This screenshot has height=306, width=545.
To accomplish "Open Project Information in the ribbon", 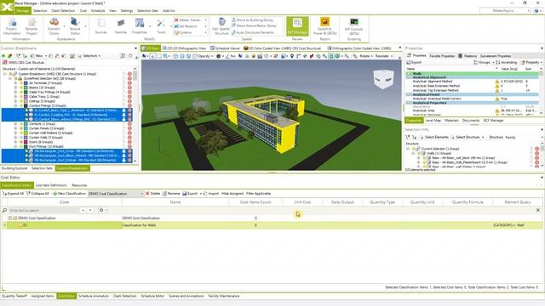I will (12, 26).
